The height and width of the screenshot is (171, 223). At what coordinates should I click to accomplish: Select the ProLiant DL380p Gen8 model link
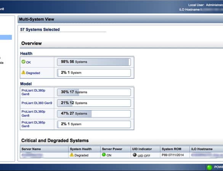34,92
